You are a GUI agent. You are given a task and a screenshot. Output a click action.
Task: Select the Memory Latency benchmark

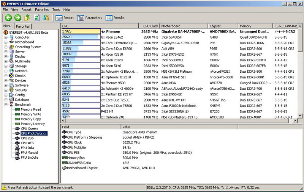(33, 124)
